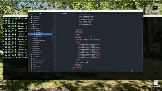Click the __pycache__ folder icon
The width and height of the screenshot is (162, 91).
point(33,24)
